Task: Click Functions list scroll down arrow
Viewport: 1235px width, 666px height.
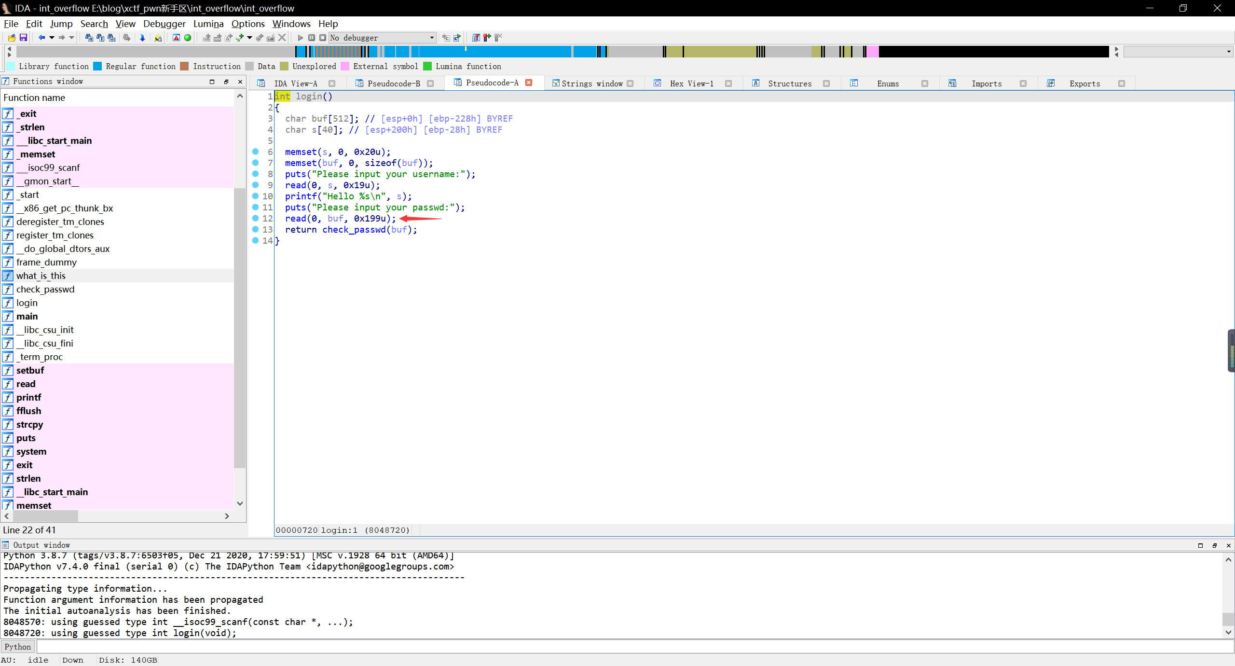Action: (240, 503)
